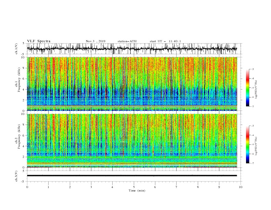Click the log(PSD) label beside ch.1 colorbar

pyautogui.click(x=256, y=90)
